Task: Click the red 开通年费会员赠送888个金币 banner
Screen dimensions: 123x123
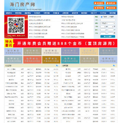Action: pos(61,43)
